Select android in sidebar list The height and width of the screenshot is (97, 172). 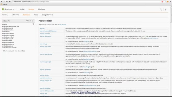pyautogui.click(x=5, y=25)
